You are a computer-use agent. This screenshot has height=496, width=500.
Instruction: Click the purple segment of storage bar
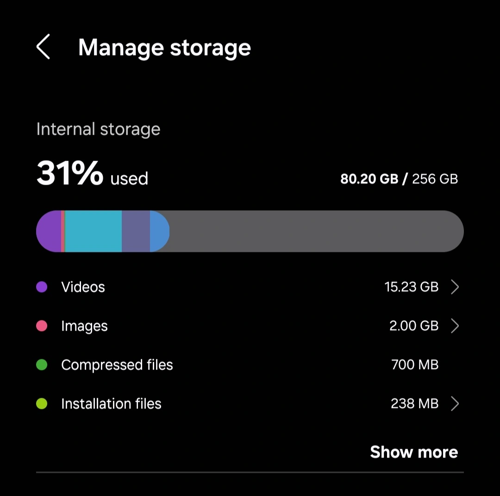pos(49,231)
